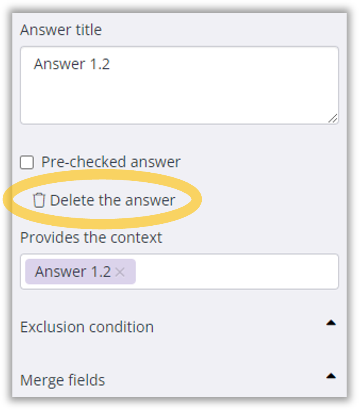Click the Exclusion condition heading text
This screenshot has width=359, height=410.
pos(87,327)
